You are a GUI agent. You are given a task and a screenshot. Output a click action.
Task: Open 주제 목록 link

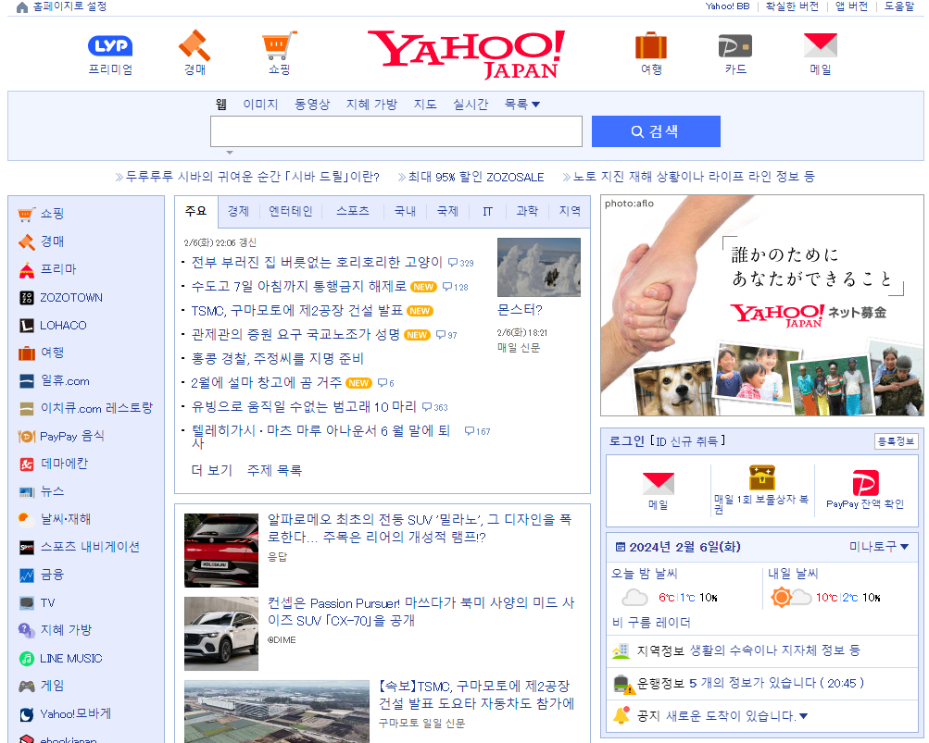(274, 470)
